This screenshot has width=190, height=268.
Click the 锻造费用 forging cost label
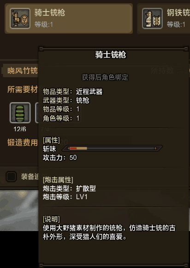click(x=23, y=142)
